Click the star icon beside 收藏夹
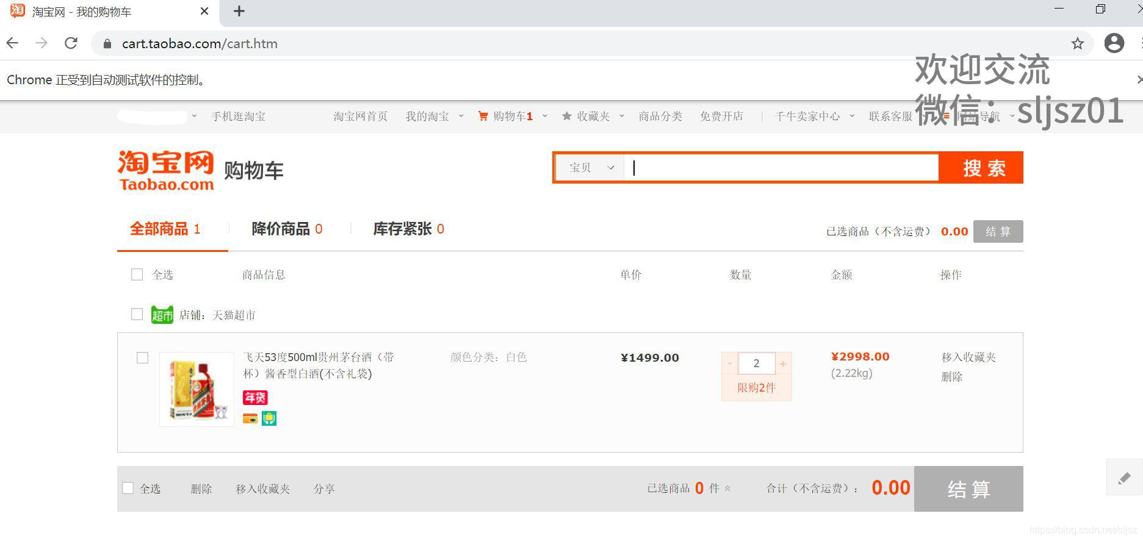This screenshot has height=541, width=1143. 567,116
